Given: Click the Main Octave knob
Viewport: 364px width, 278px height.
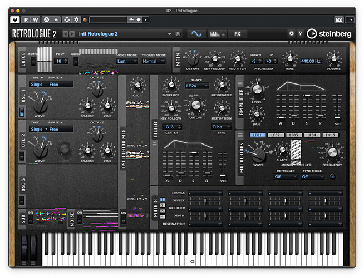Looking at the screenshot, I should pos(193,60).
